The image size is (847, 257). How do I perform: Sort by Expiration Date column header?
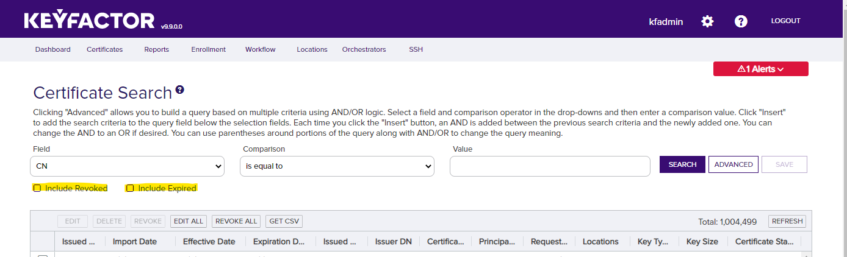[279, 242]
